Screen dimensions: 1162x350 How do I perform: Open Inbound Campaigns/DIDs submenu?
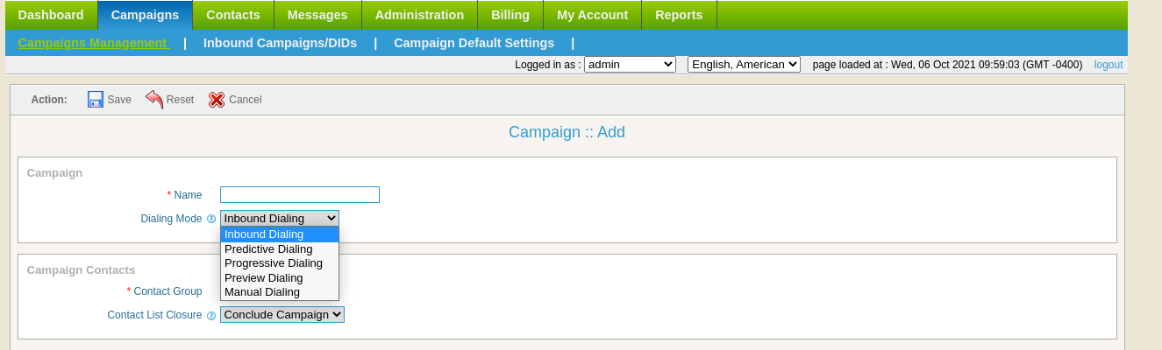281,43
